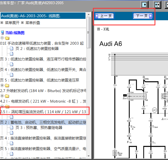Click the page icon above 页 5：柴油直接喷射装置控制器

tap(12, 143)
